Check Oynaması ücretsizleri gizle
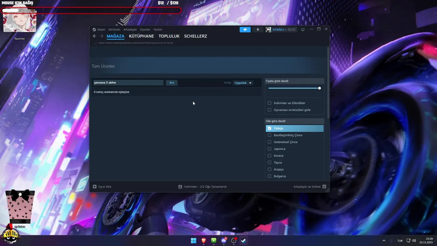 tap(269, 110)
